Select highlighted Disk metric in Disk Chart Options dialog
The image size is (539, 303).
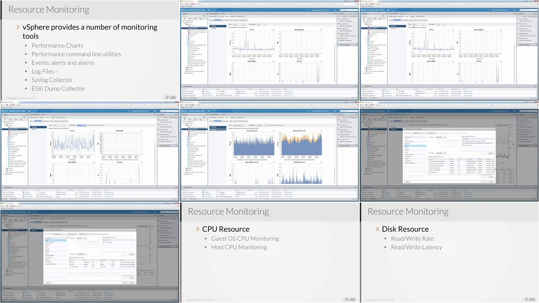pos(415,146)
